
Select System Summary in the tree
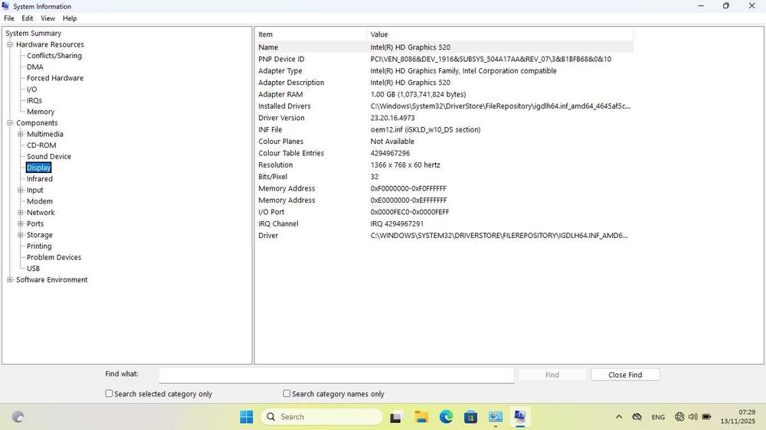coord(33,33)
